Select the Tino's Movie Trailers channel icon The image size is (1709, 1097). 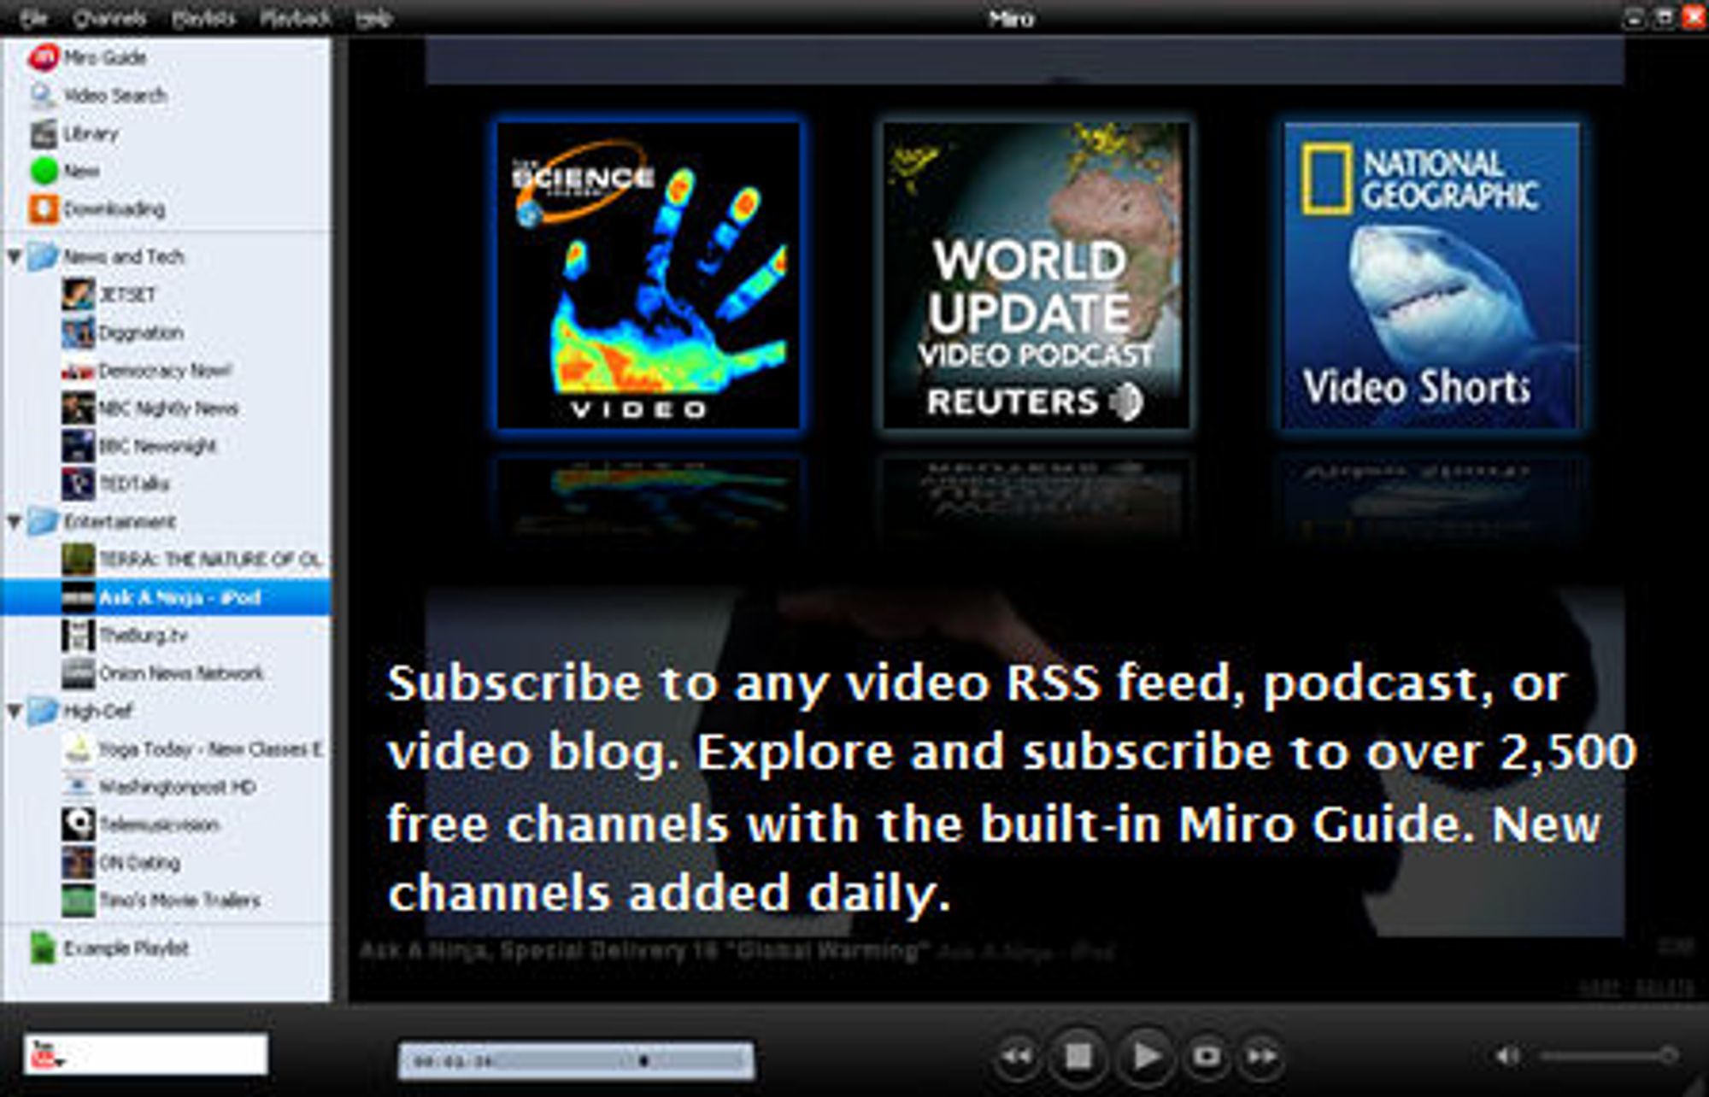click(x=78, y=900)
